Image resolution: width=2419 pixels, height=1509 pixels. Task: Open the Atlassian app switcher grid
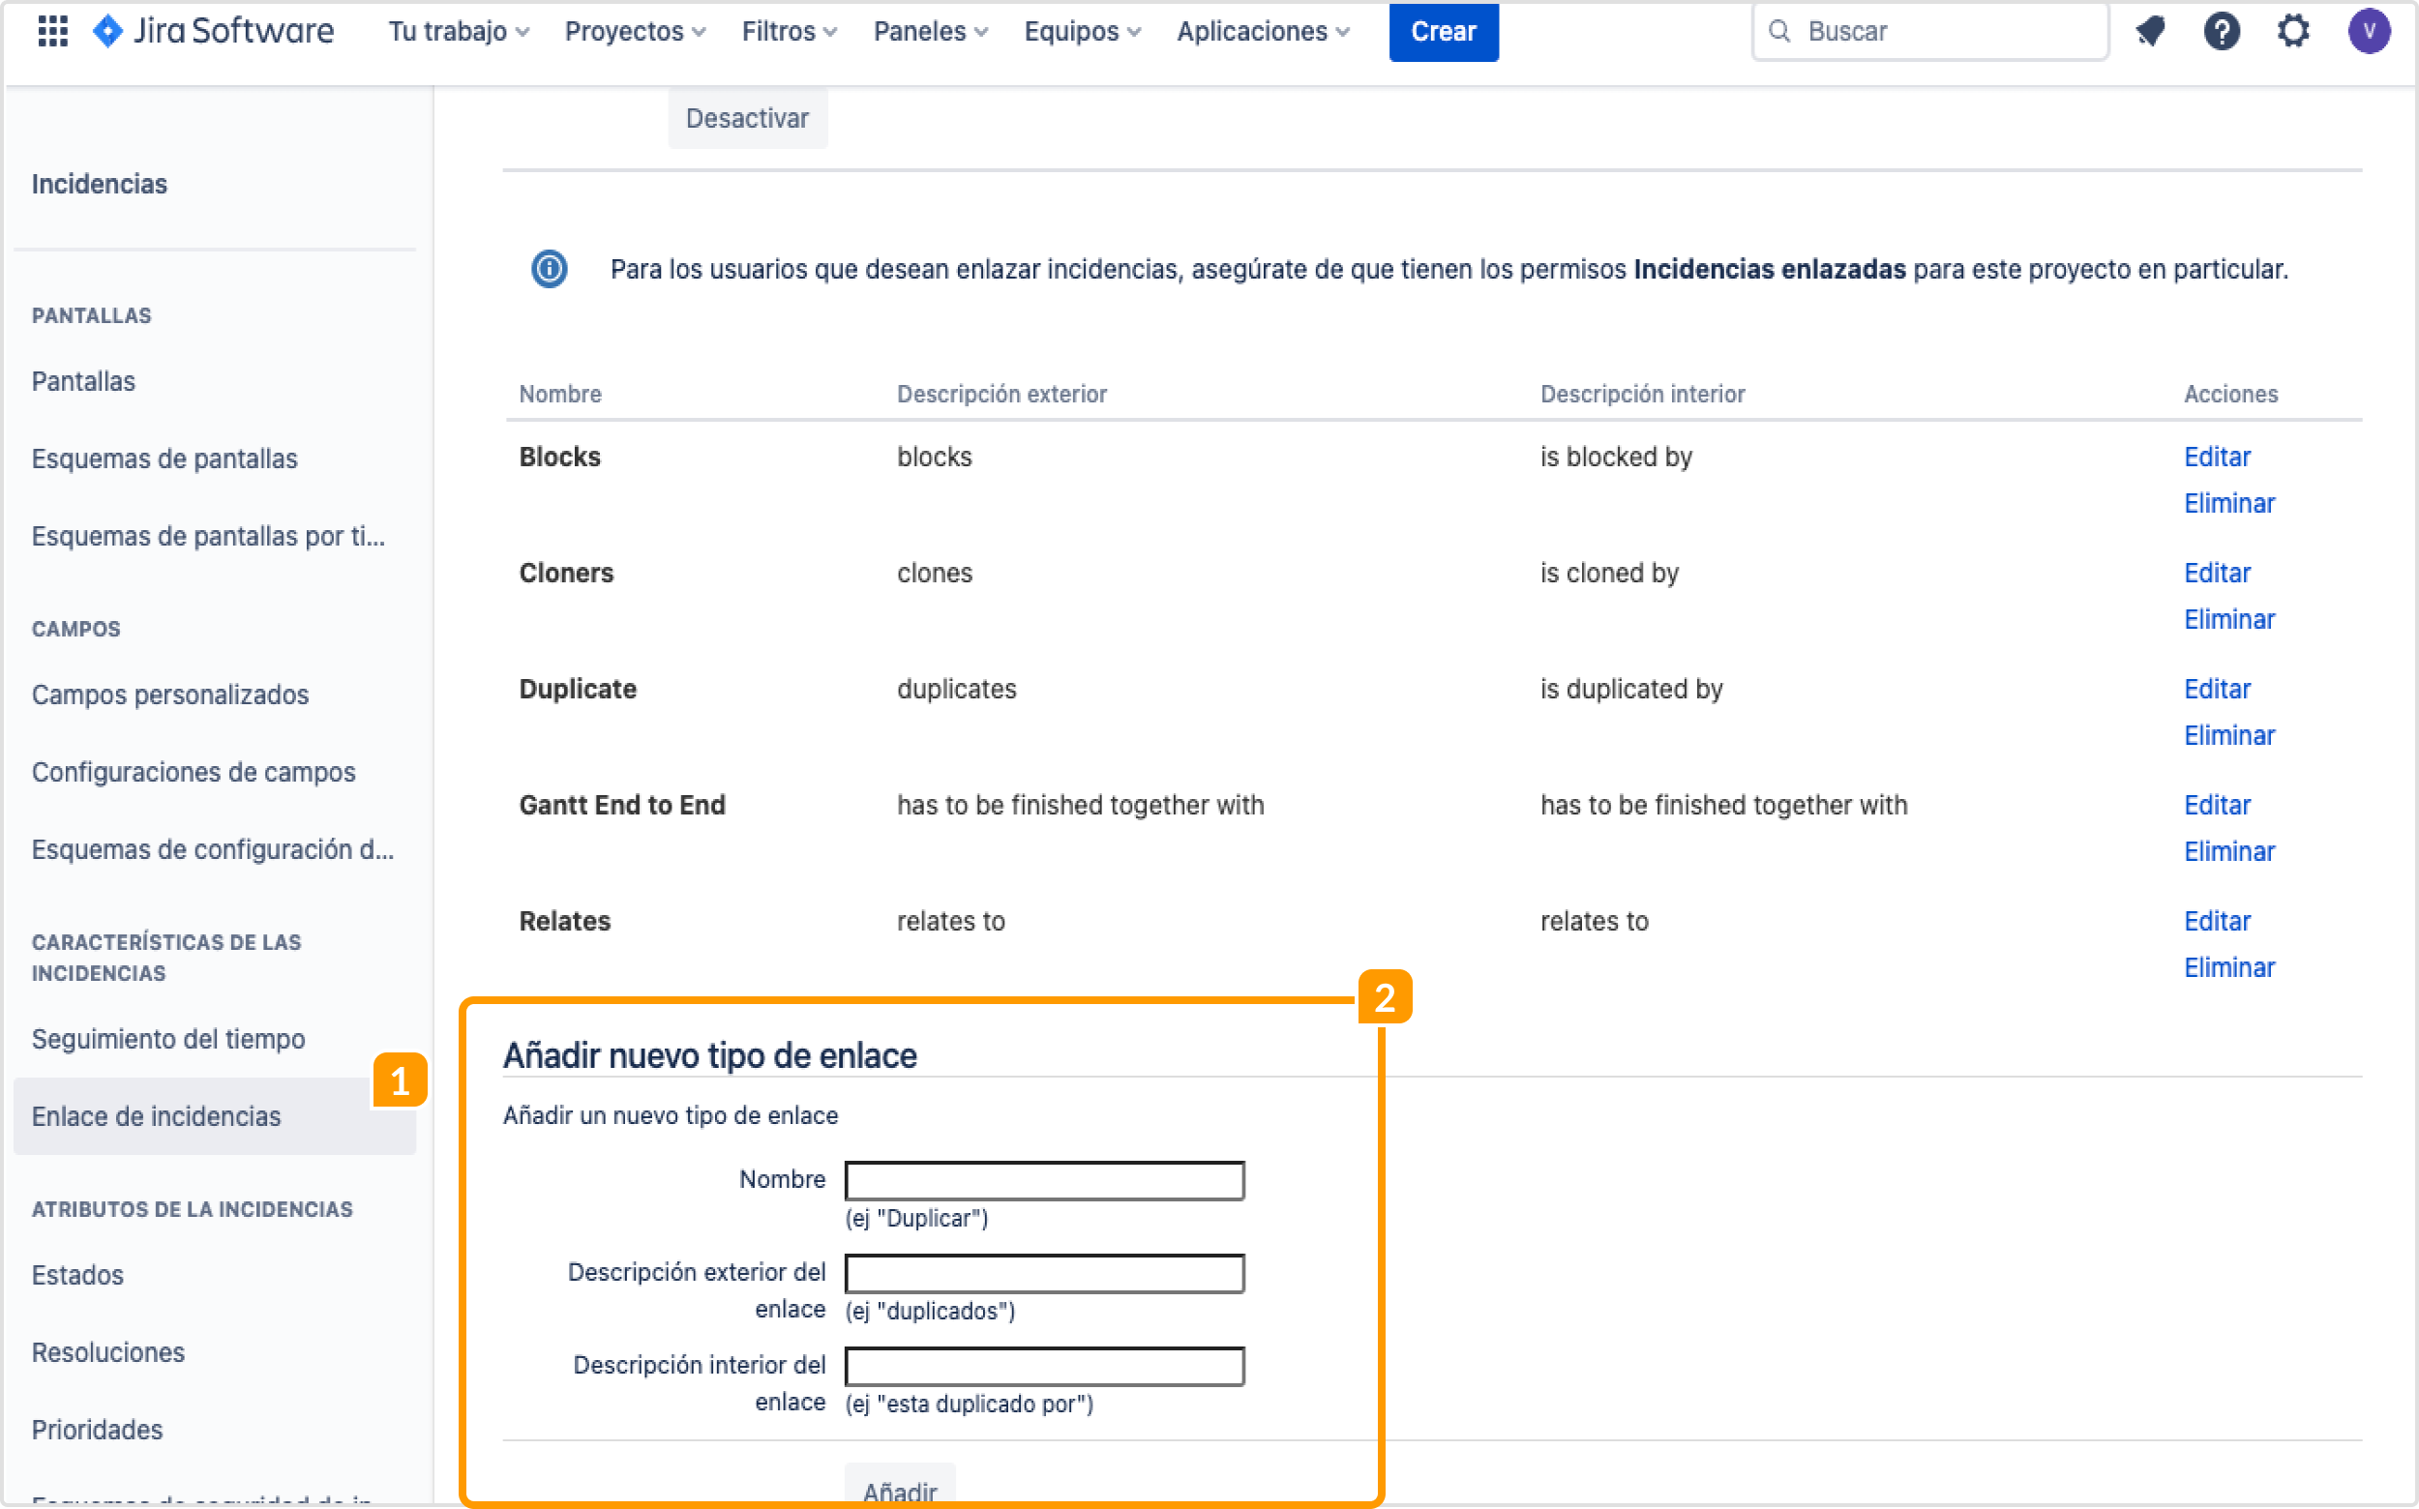click(53, 31)
